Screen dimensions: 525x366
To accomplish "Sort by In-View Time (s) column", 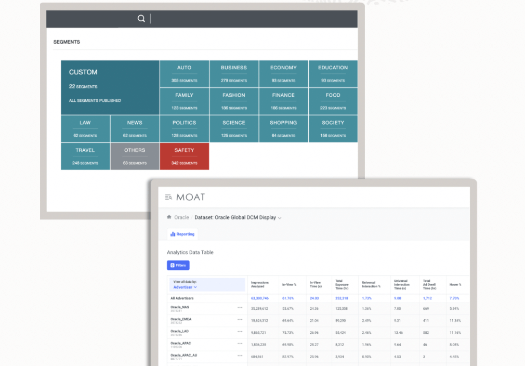I will [x=316, y=284].
